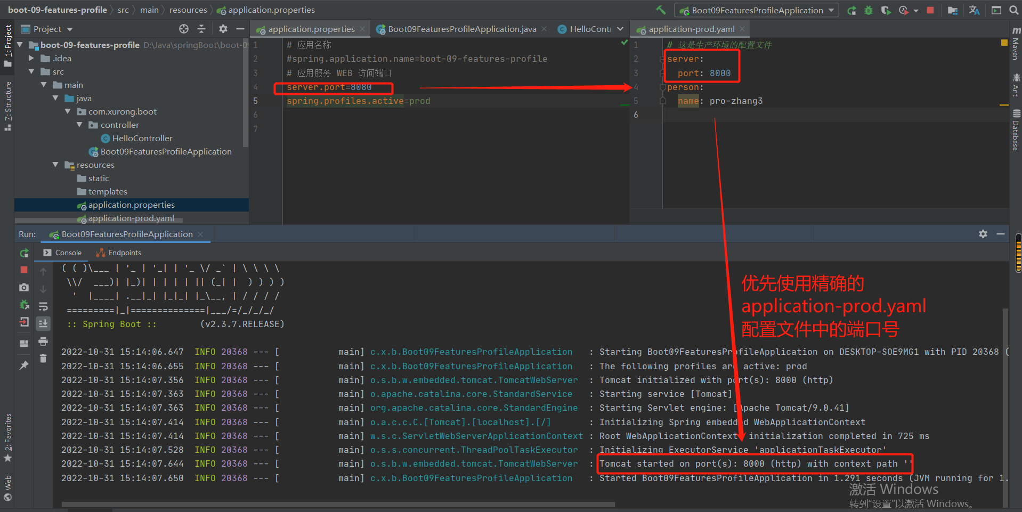Switch to application.properties editor tab
Viewport: 1022px width, 512px height.
[311, 29]
